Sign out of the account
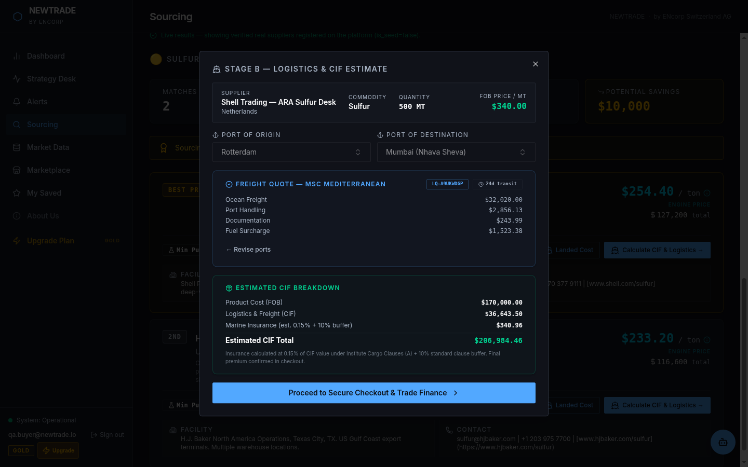This screenshot has width=748, height=467. [108, 435]
